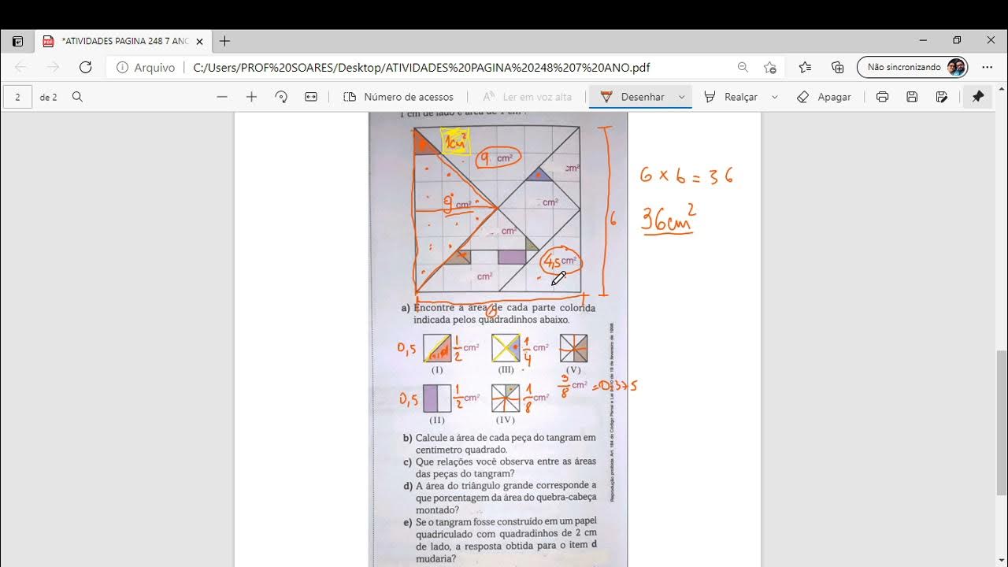
Task: Click the scrollbar down arrow
Action: pos(1002,560)
